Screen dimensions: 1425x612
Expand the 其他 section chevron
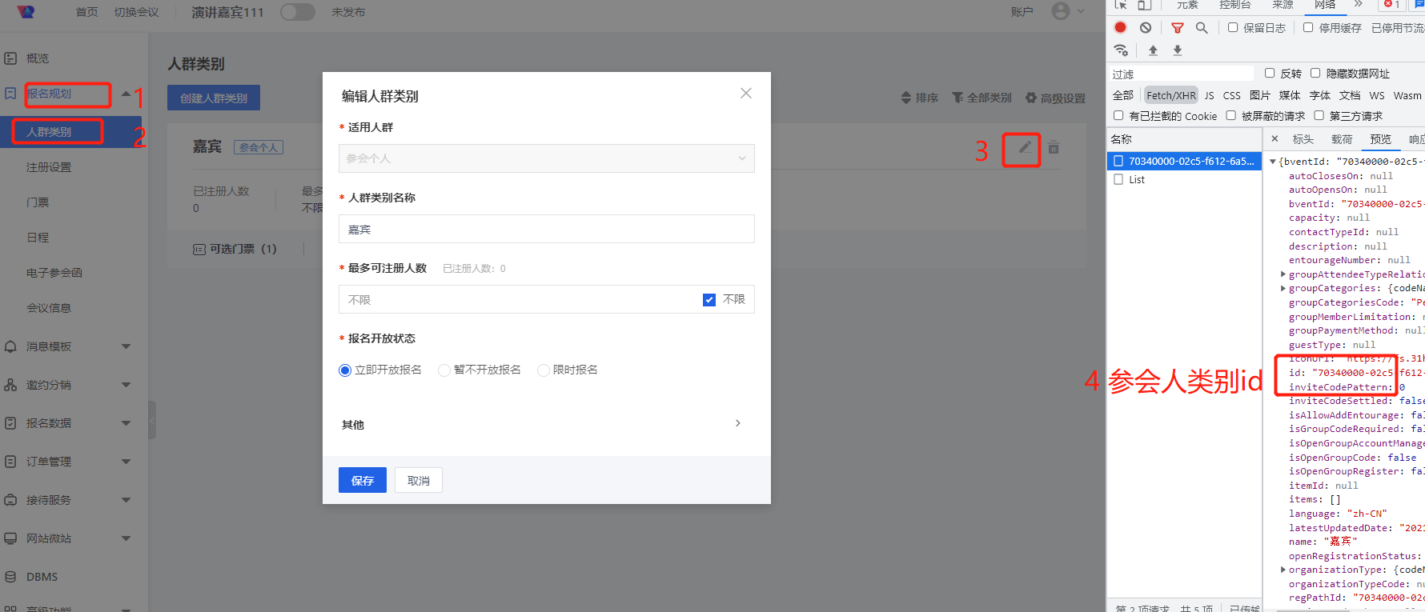click(738, 423)
